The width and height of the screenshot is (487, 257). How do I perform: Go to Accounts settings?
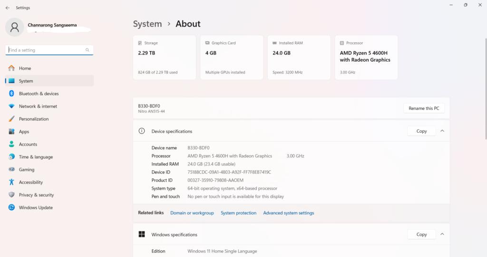pos(49,144)
